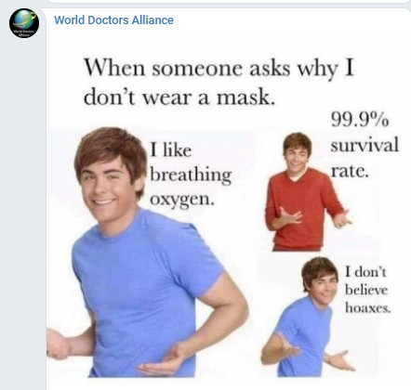This screenshot has height=390, width=411.
Task: Click the word "hoaxes." in the caption
Action: 368,308
